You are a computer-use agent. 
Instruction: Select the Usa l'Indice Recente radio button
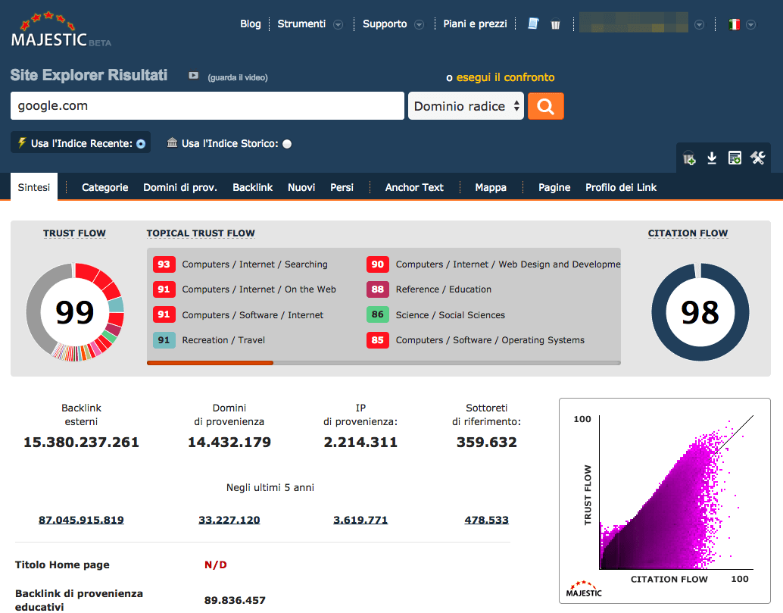coord(141,144)
